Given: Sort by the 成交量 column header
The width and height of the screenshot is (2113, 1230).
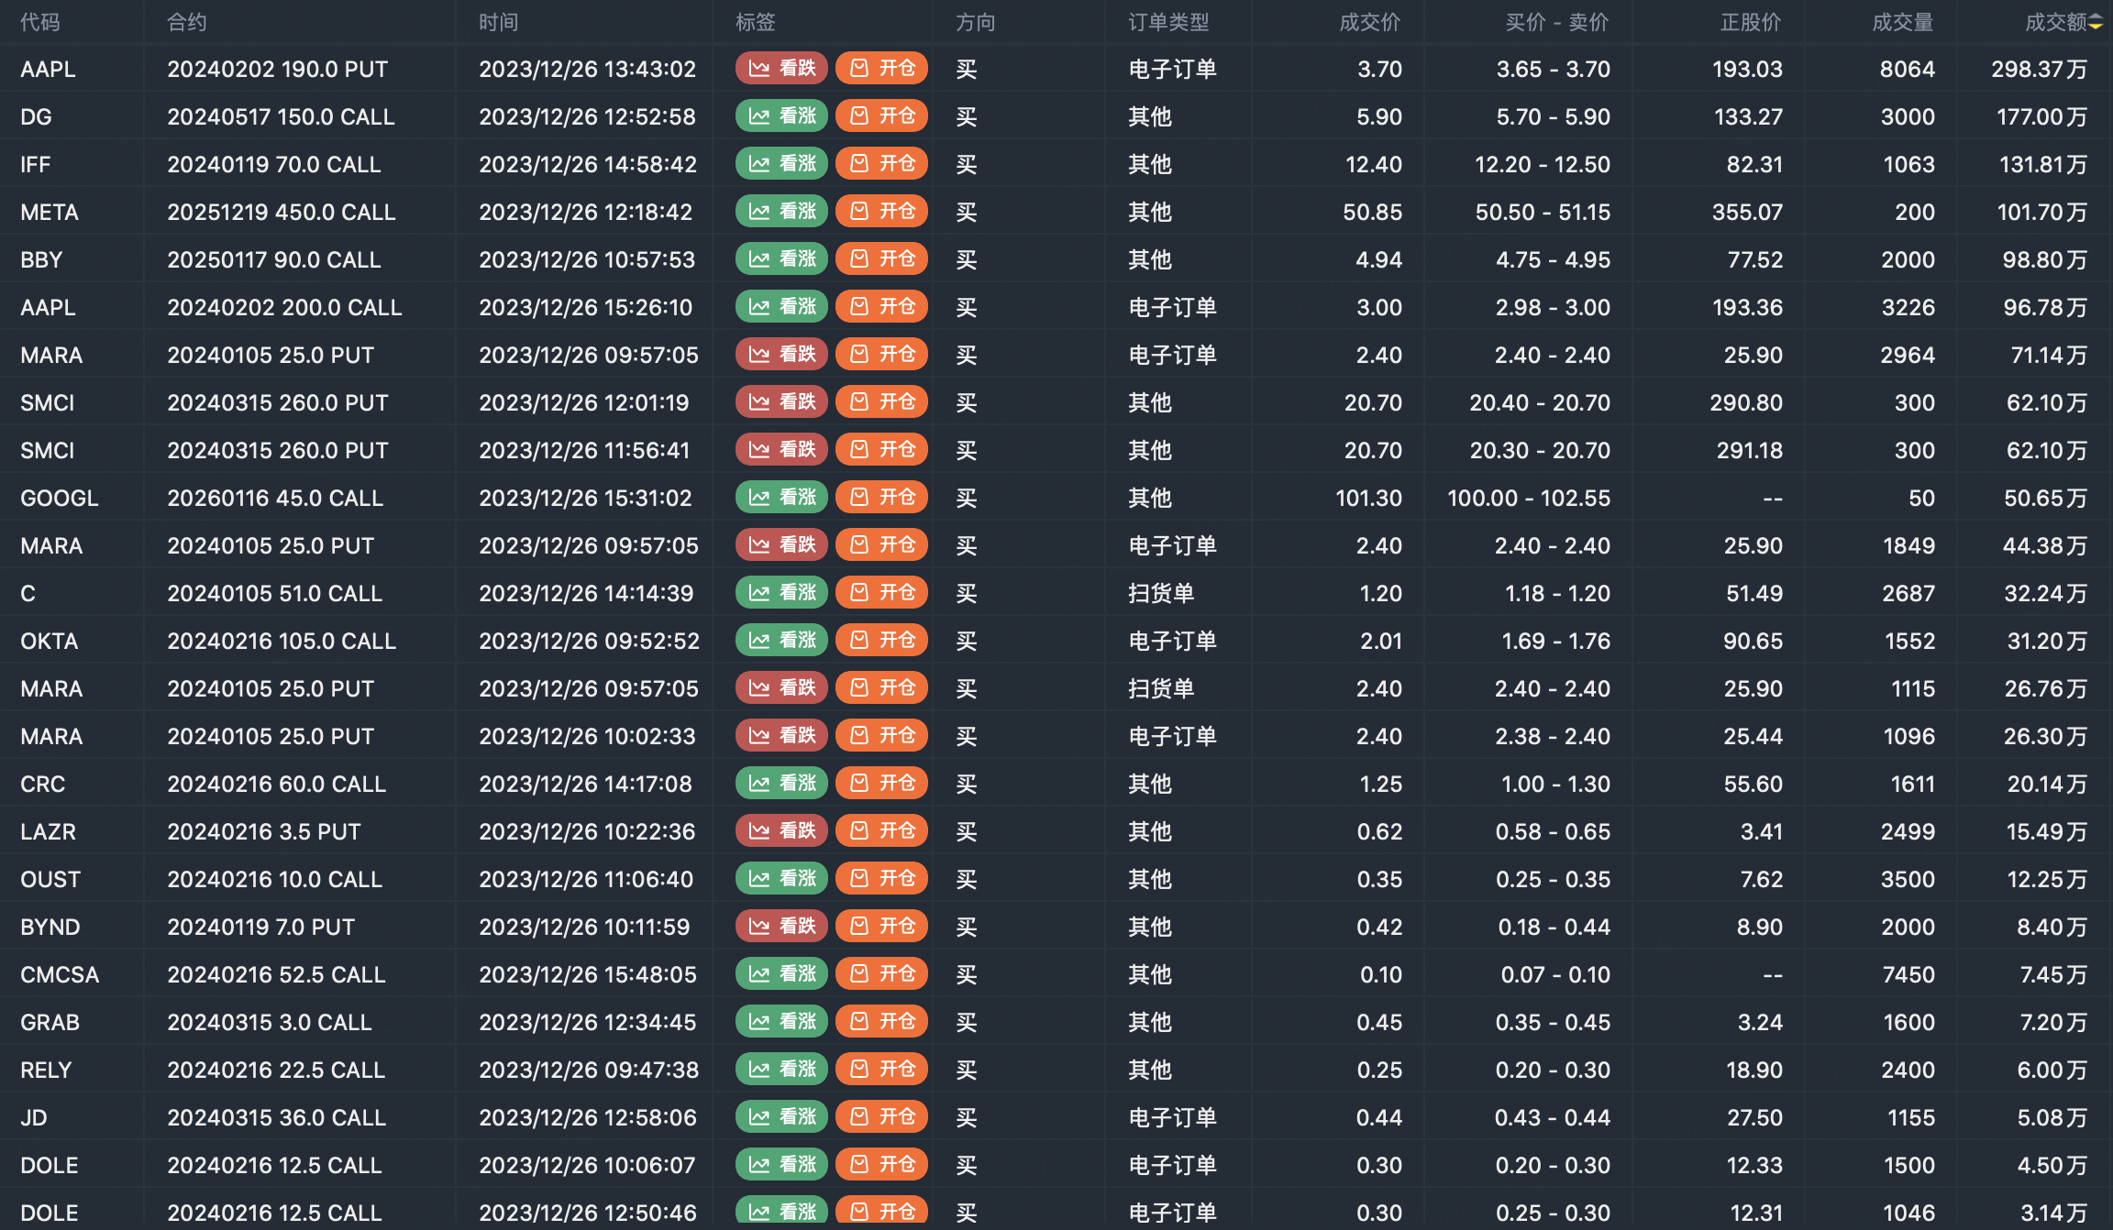Looking at the screenshot, I should click(x=1902, y=22).
